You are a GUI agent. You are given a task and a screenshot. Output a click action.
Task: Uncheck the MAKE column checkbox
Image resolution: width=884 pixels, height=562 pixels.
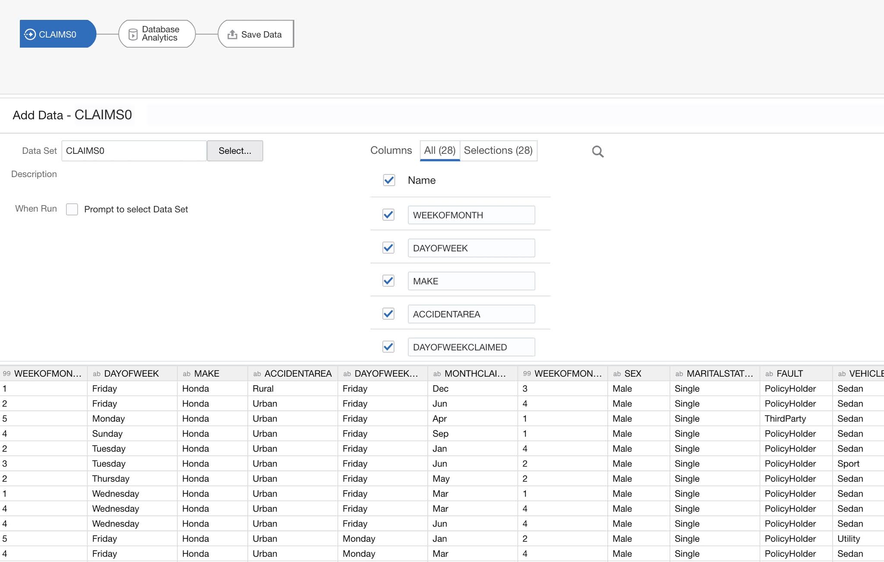(388, 280)
